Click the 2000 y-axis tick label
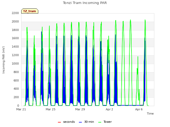This screenshot has width=170, height=127. click(x=15, y=22)
